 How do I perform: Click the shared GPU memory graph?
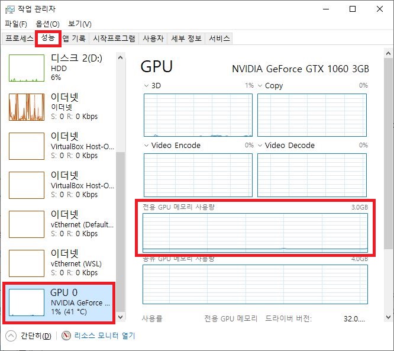point(256,284)
